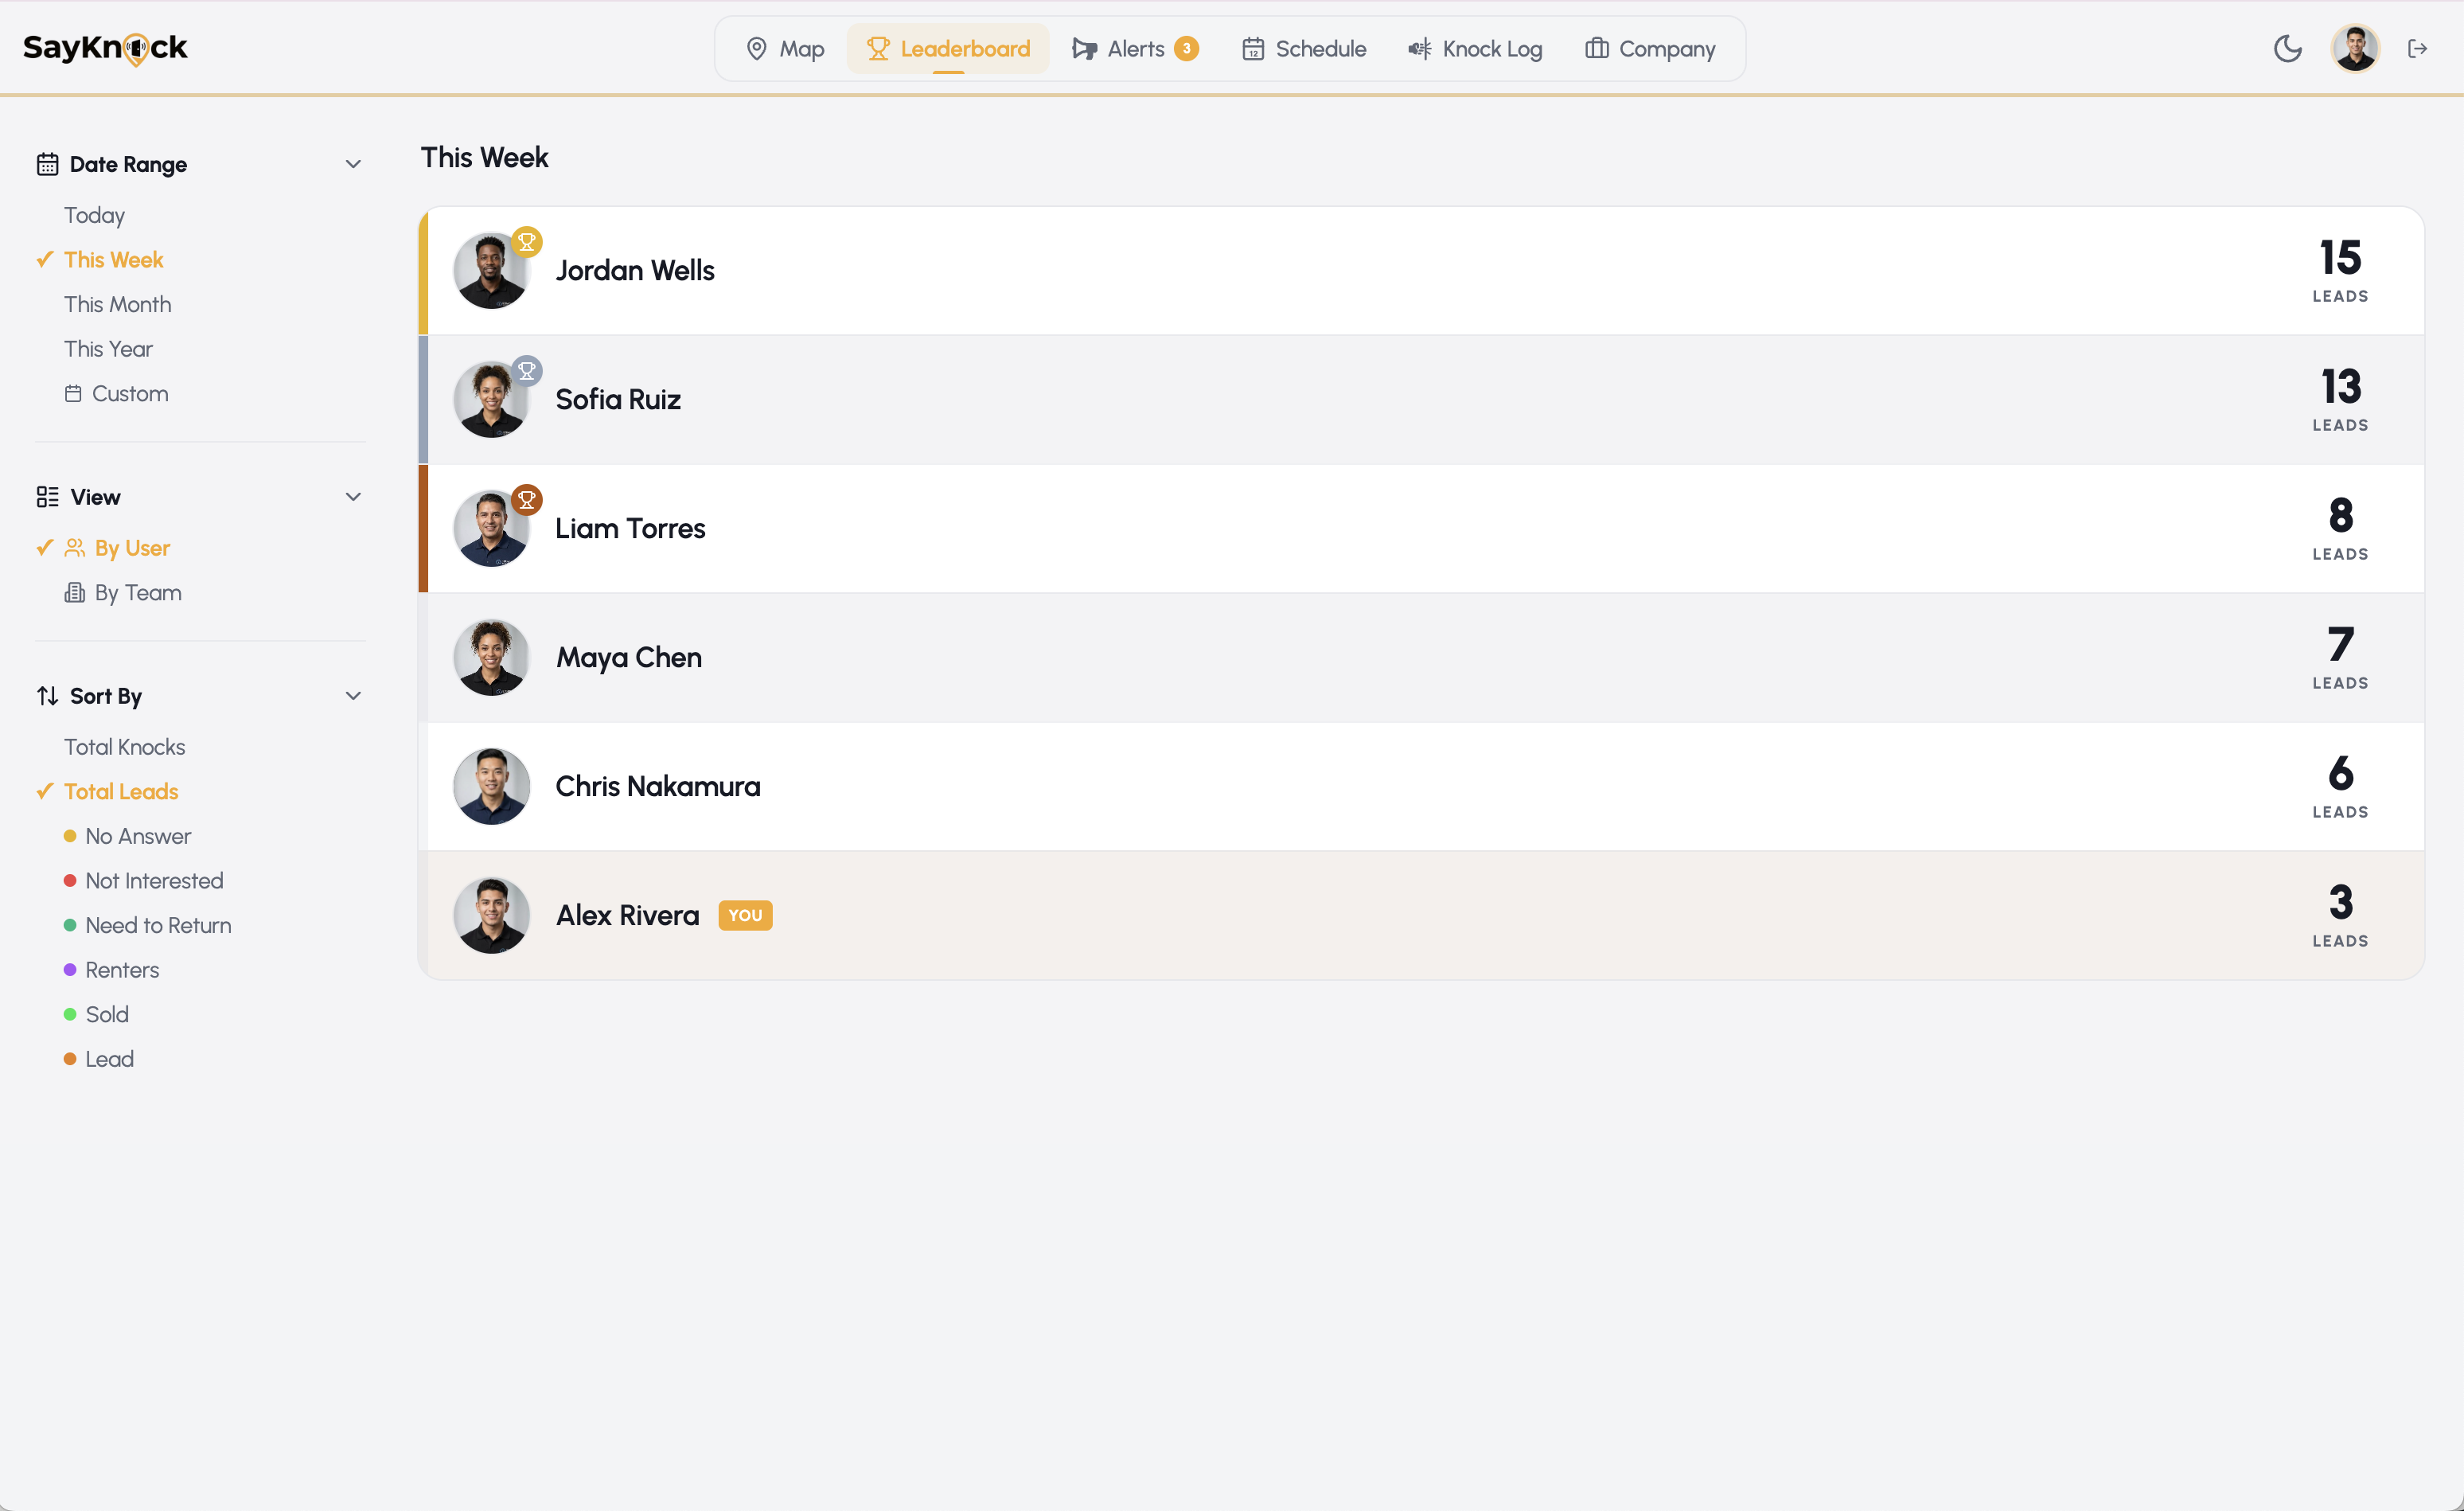Click the Alerts badge showing 3

[x=1186, y=49]
